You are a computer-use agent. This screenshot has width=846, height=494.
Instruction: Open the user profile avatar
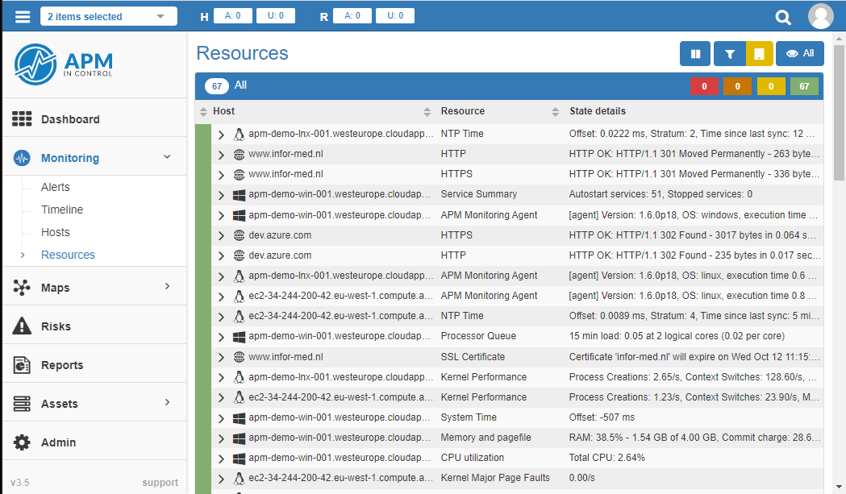tap(820, 16)
